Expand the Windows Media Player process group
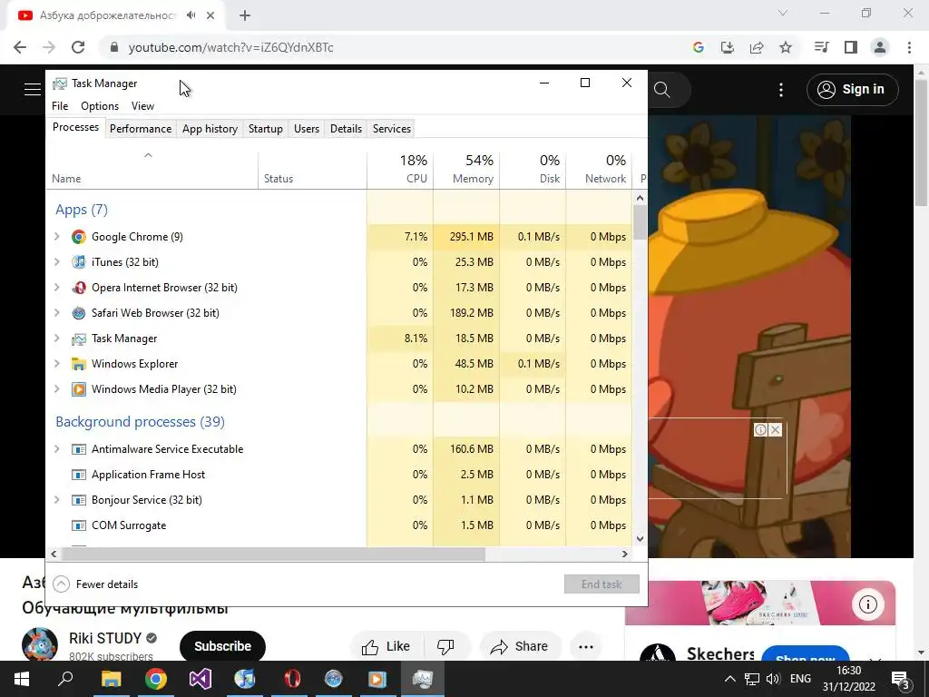Image resolution: width=929 pixels, height=697 pixels. 57,389
